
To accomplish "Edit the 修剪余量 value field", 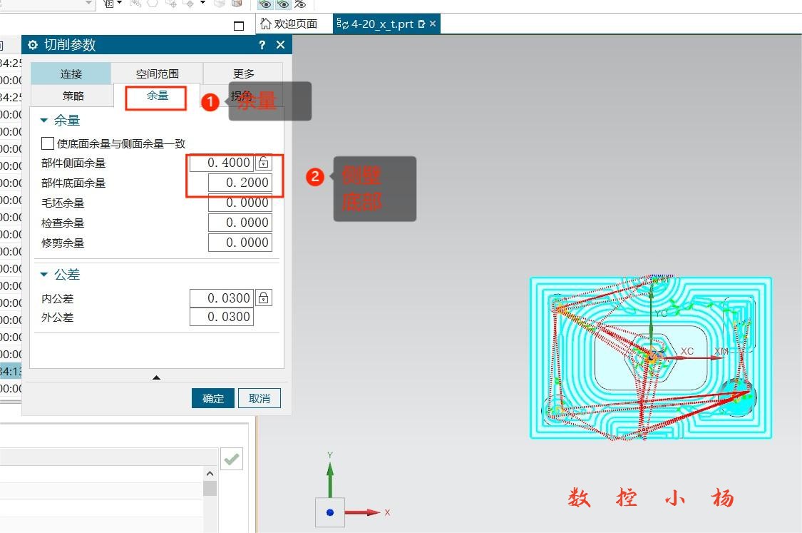I will [240, 243].
